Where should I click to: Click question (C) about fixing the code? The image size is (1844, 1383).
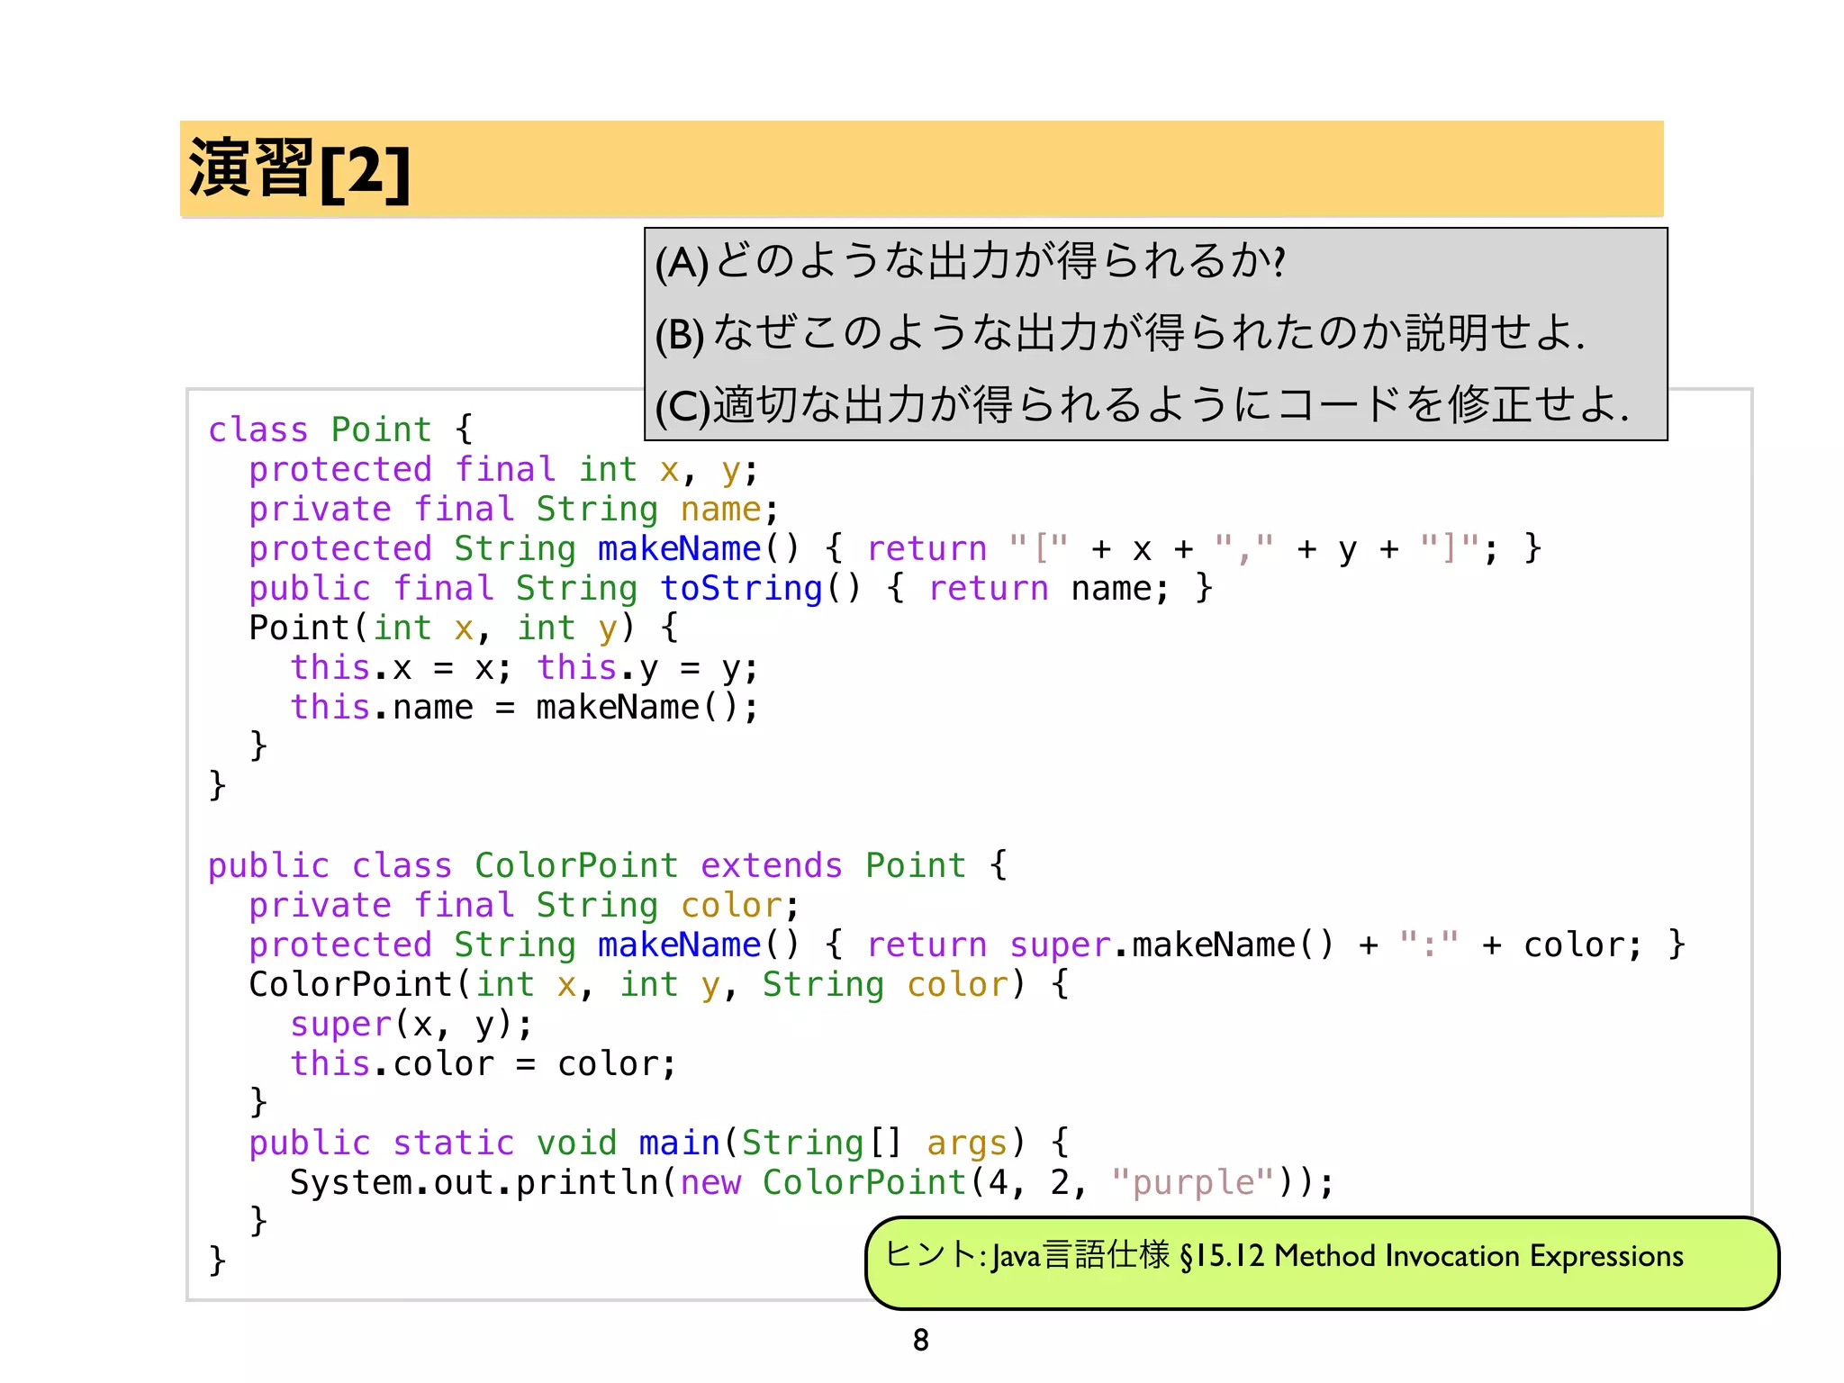click(x=1142, y=404)
